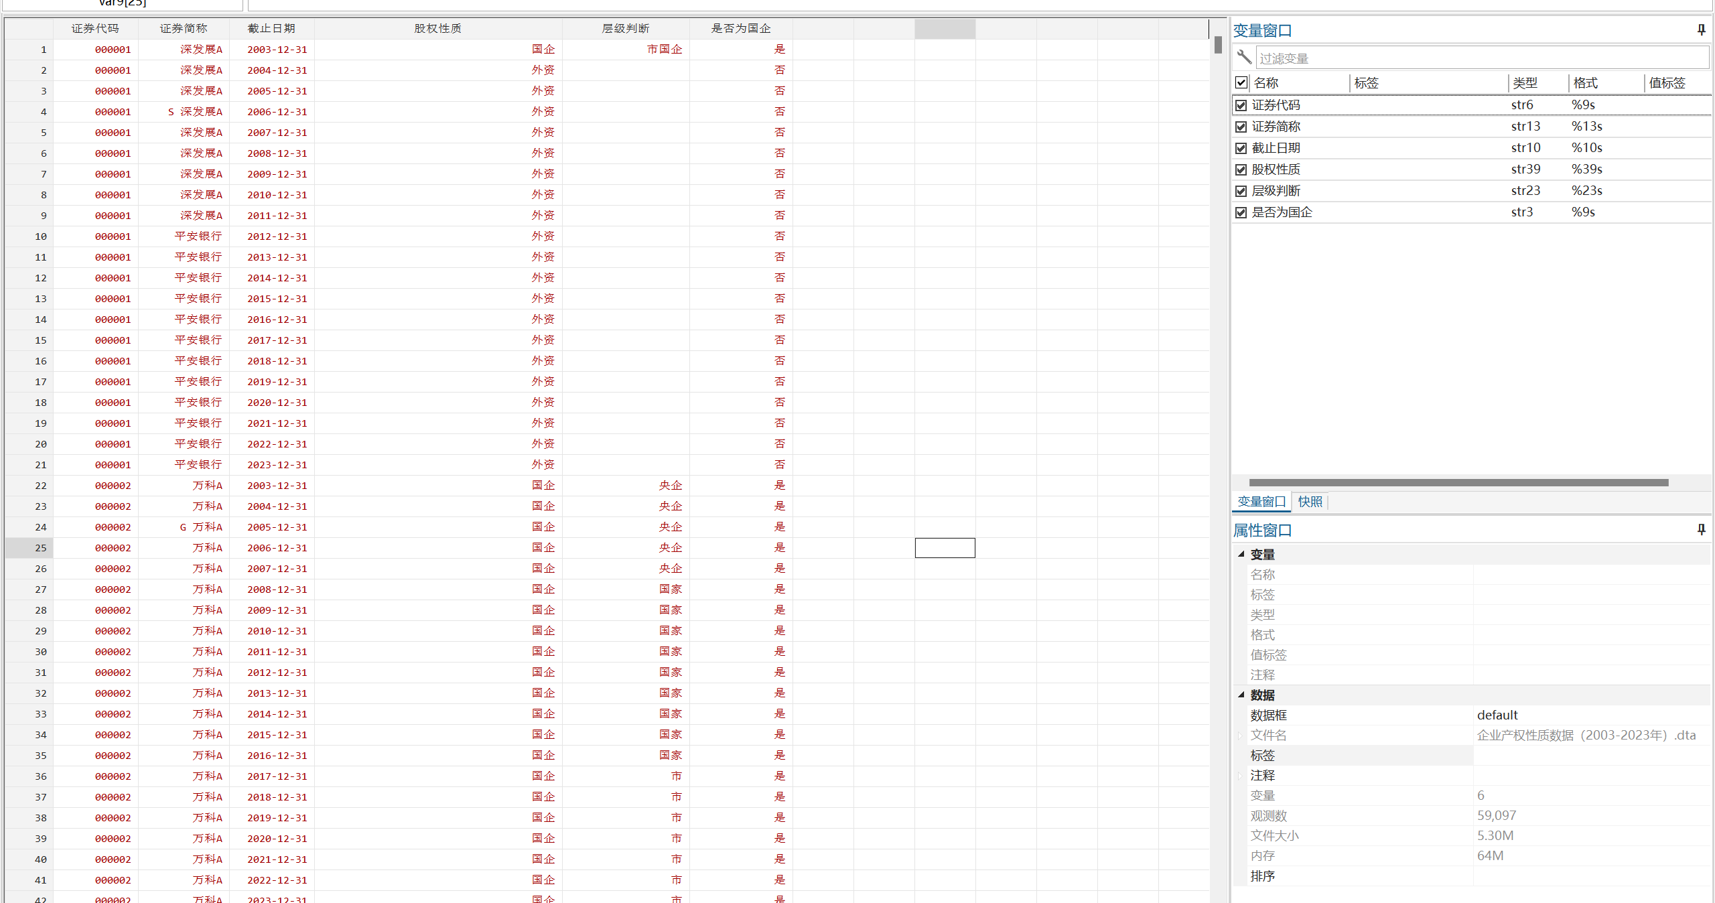Screen dimensions: 1715x903
Task: Click the 层级判断 column header in the data grid
Action: click(x=625, y=29)
